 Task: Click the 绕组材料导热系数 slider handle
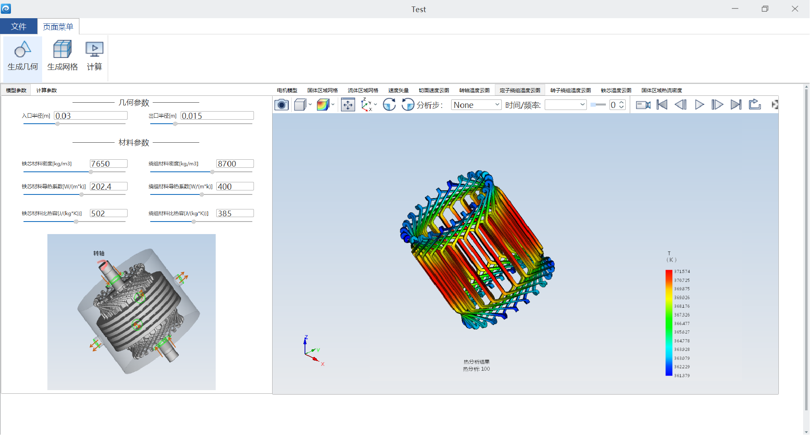(202, 194)
